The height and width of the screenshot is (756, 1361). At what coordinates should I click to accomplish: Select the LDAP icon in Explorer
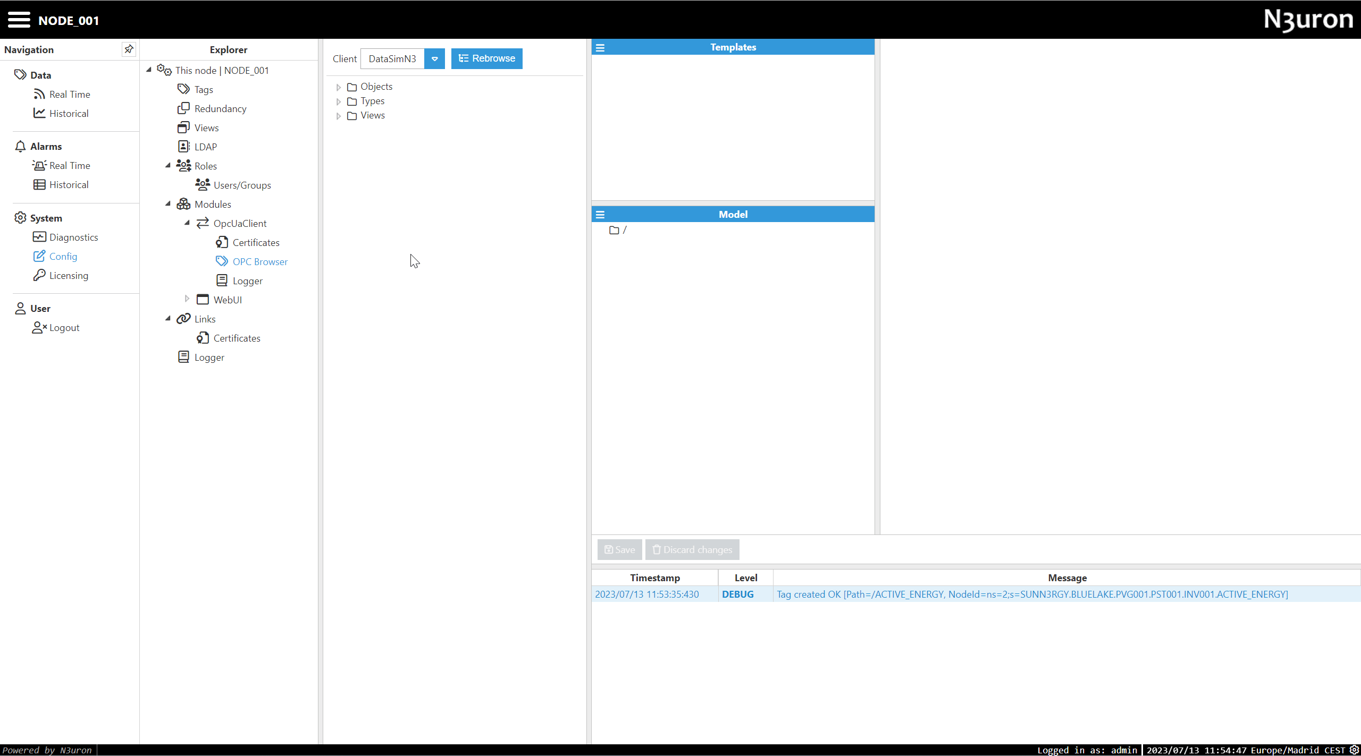point(183,147)
